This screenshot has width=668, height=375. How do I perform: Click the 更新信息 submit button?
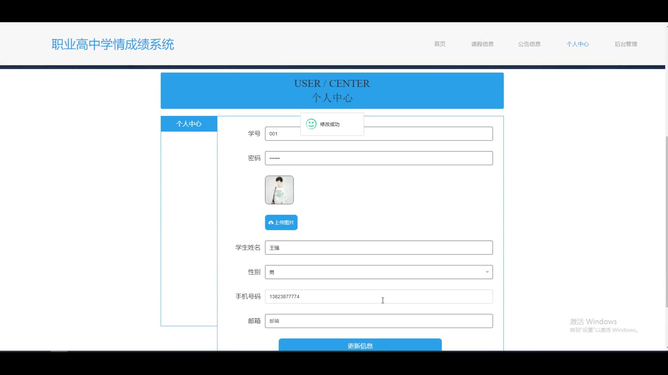(x=360, y=345)
